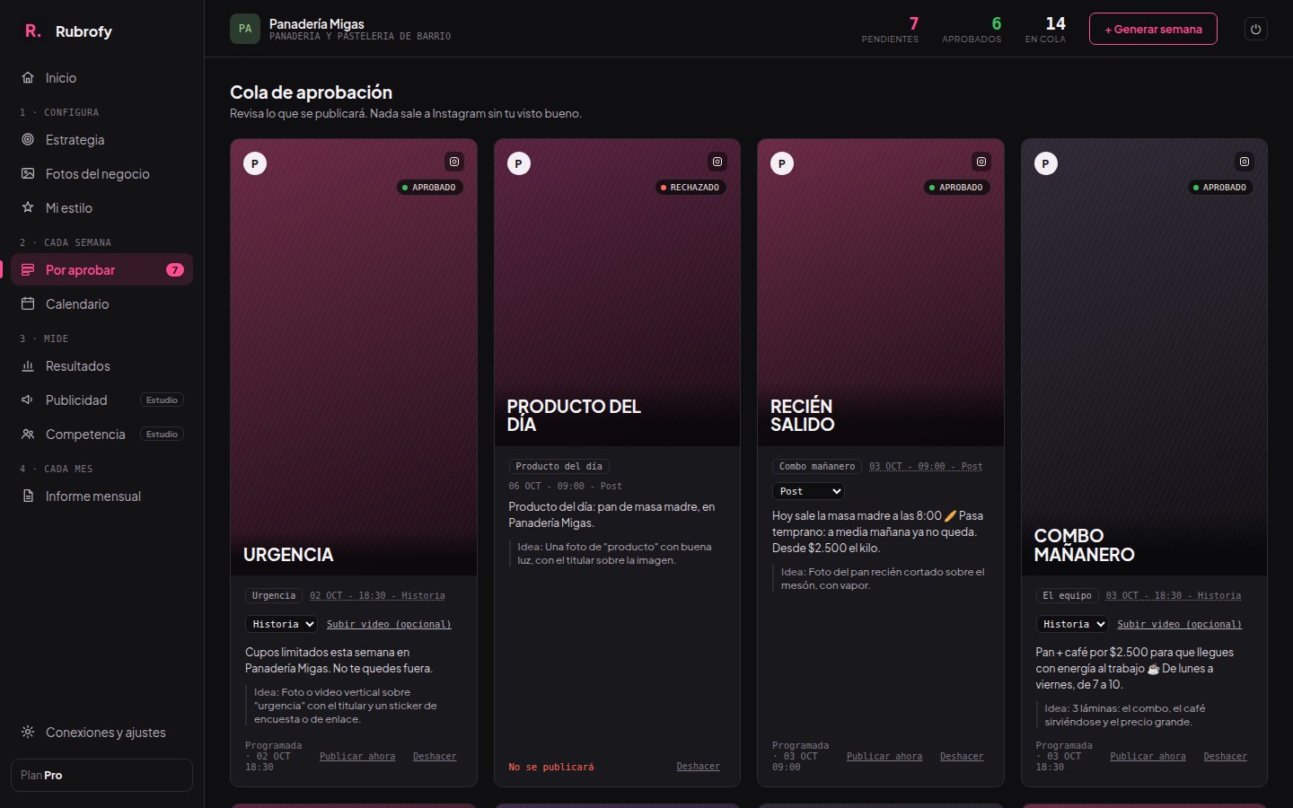The width and height of the screenshot is (1293, 808).
Task: Click Deshacer on URGENCIA card
Action: coord(435,756)
